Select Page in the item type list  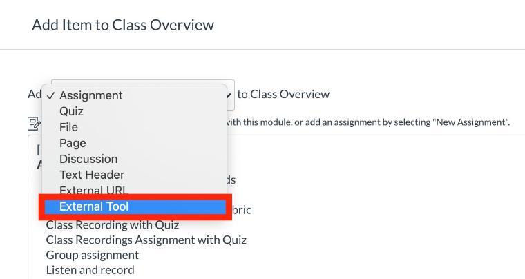pos(73,143)
